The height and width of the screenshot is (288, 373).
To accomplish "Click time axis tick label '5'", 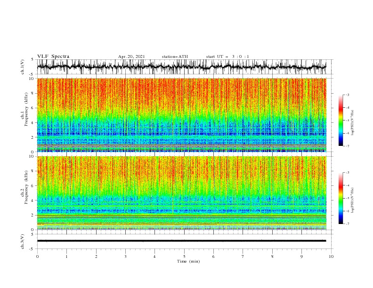I will (x=184, y=256).
